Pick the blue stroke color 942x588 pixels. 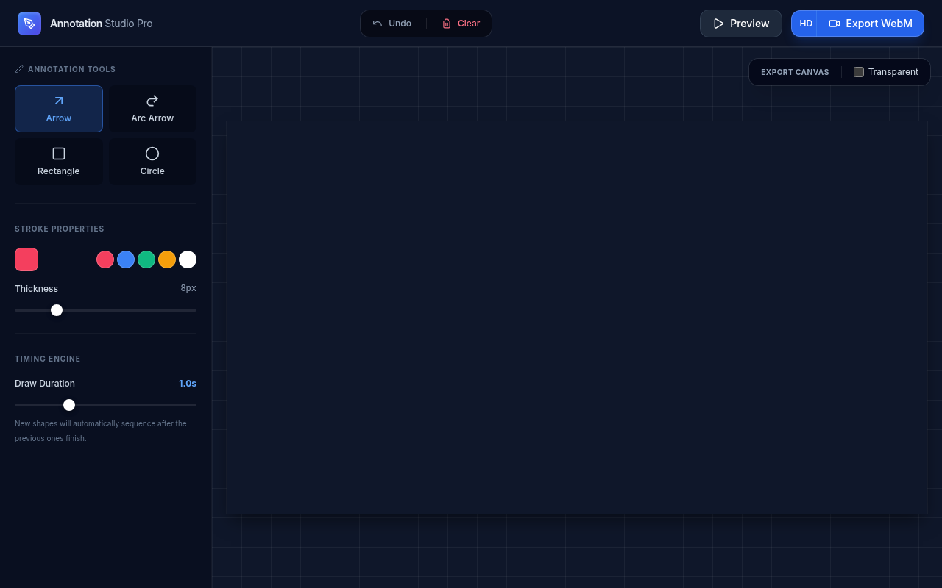coord(126,259)
